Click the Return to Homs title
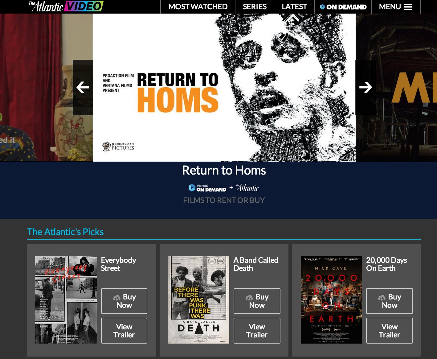 pos(224,170)
